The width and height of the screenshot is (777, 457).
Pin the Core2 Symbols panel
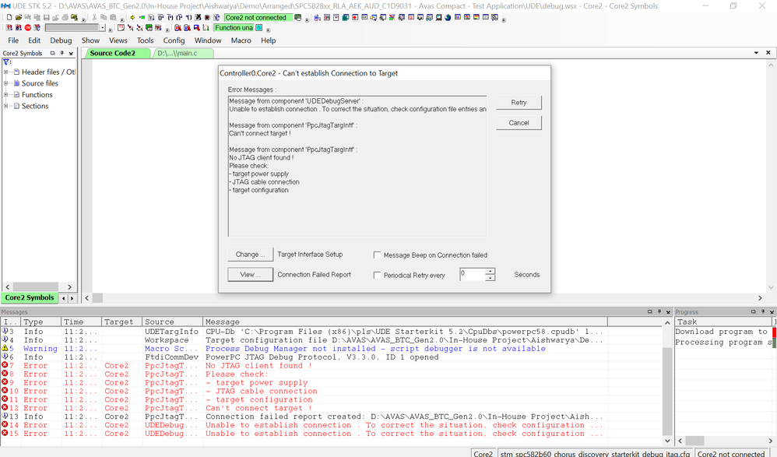[62, 53]
